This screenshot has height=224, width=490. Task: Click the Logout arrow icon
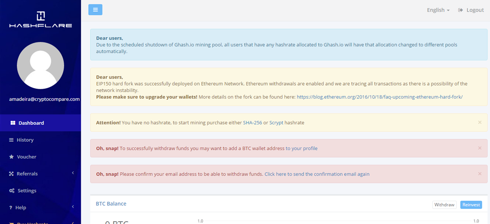click(x=461, y=10)
